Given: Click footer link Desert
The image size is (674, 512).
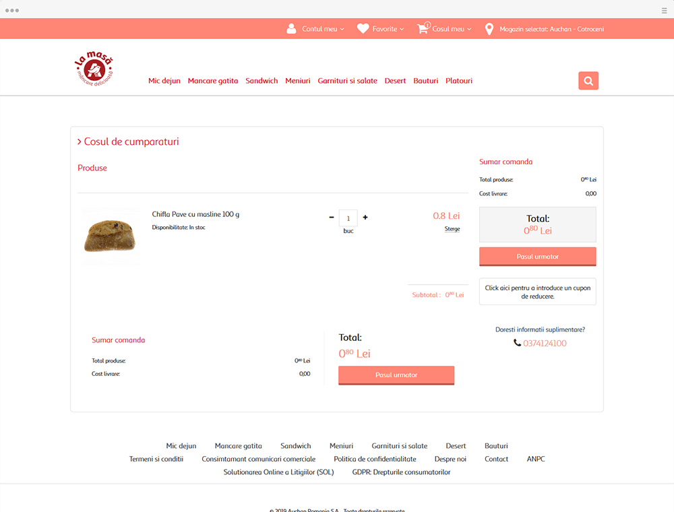Looking at the screenshot, I should pos(456,446).
